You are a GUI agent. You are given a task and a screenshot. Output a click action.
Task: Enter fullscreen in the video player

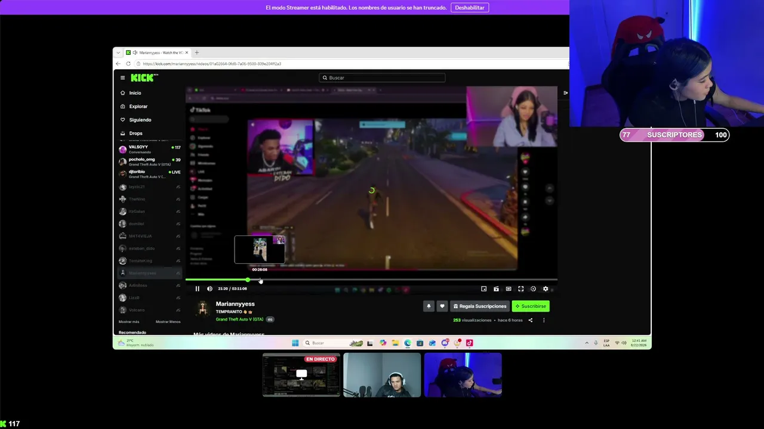[520, 289]
